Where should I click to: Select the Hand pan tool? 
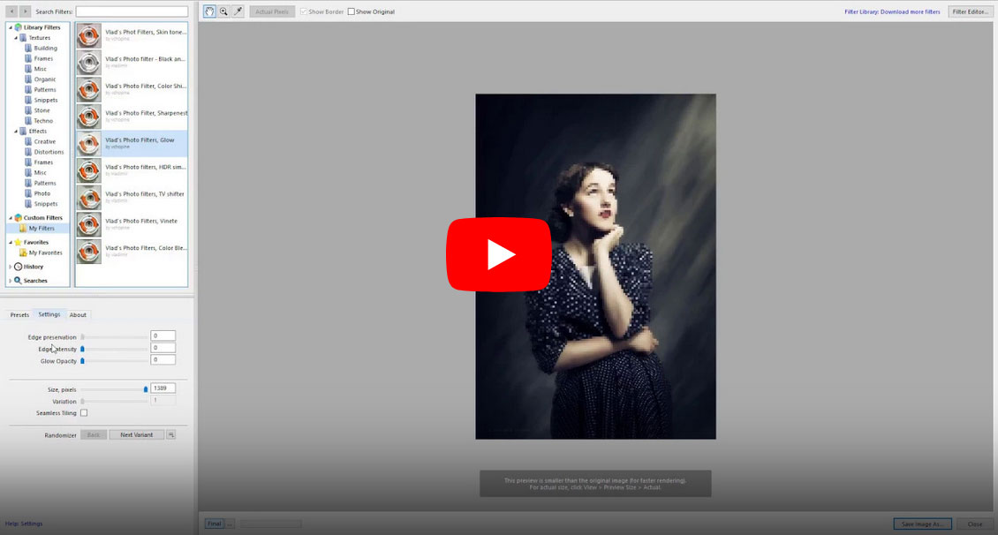click(x=209, y=11)
